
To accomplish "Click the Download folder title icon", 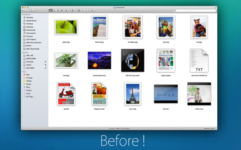I will (x=114, y=7).
